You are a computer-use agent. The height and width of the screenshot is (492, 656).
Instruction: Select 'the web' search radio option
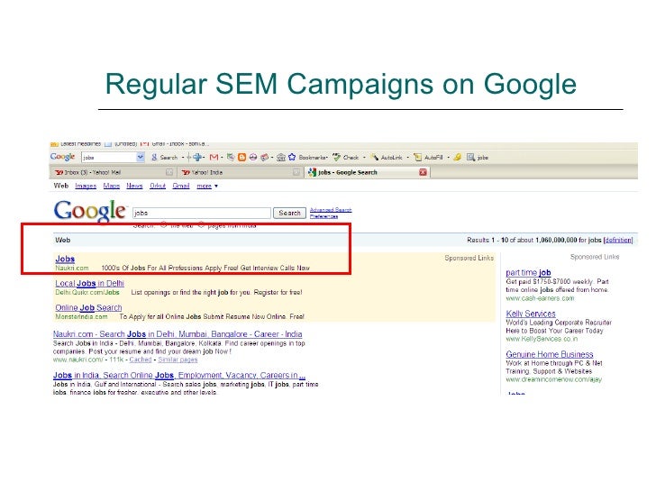(x=164, y=224)
